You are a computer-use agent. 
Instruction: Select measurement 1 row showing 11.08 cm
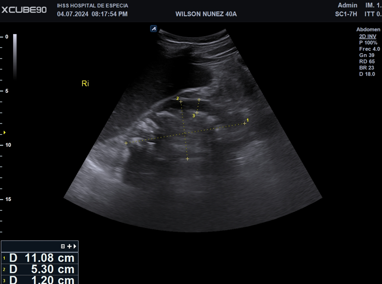coord(39,258)
